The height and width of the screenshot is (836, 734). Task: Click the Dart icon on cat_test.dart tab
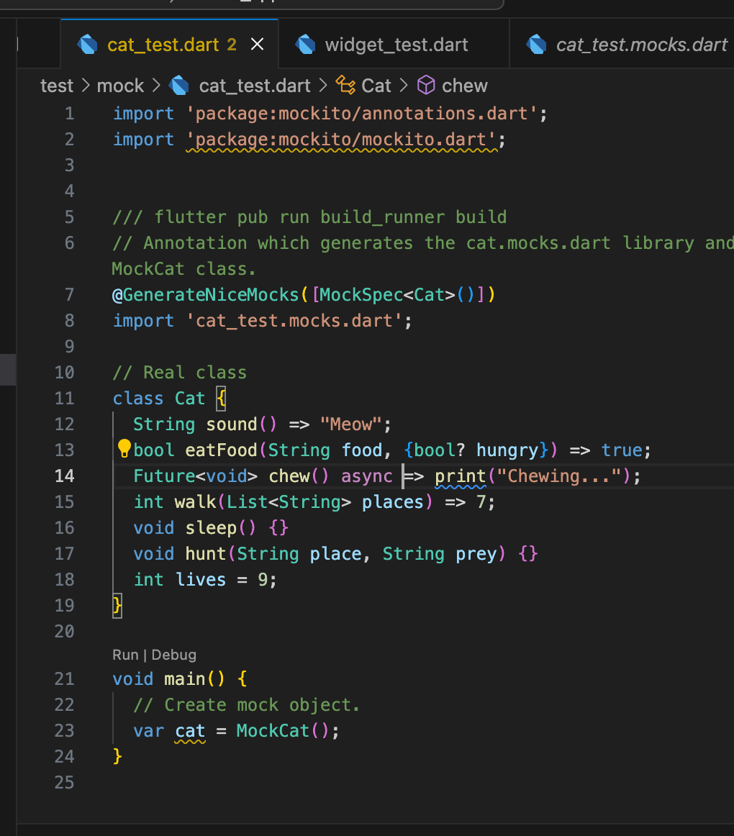point(87,45)
